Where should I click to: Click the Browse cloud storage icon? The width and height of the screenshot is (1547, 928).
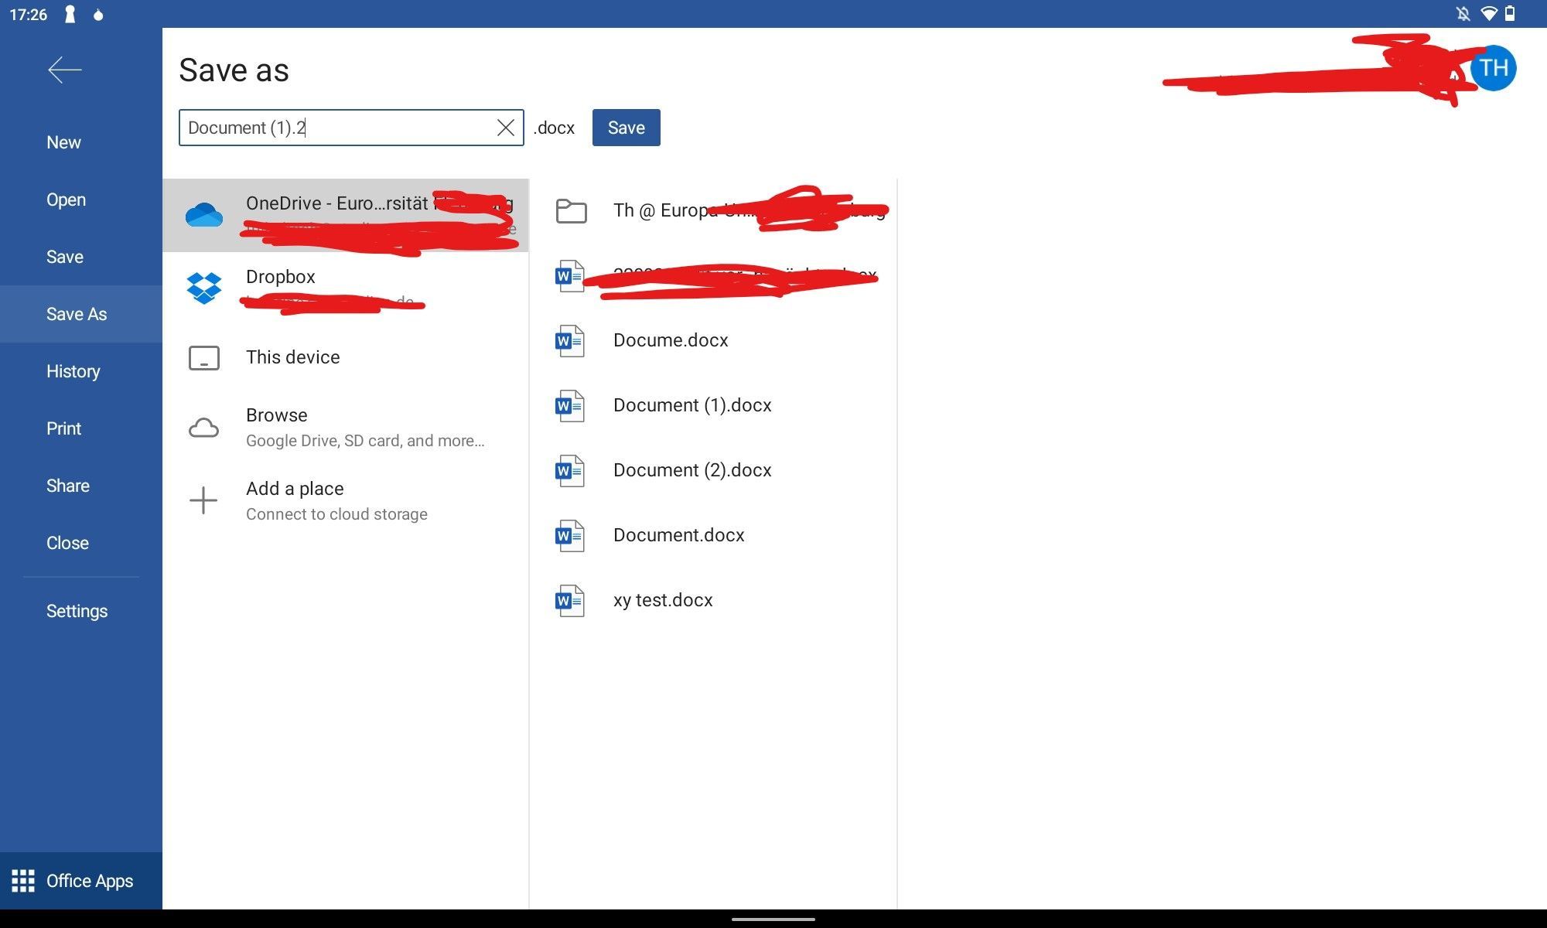(204, 425)
